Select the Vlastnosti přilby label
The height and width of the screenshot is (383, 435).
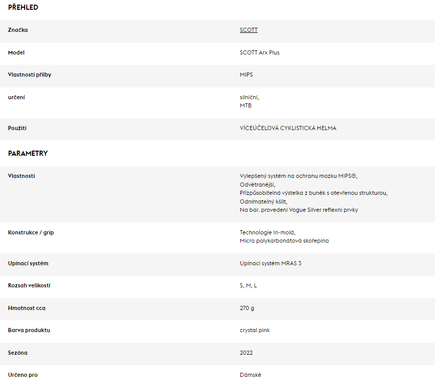29,75
